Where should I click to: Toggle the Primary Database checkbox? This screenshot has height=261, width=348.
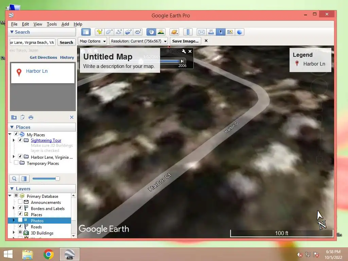pos(16,195)
